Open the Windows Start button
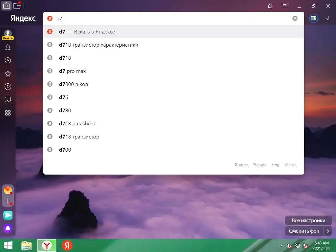The height and width of the screenshot is (252, 336). coord(8,245)
